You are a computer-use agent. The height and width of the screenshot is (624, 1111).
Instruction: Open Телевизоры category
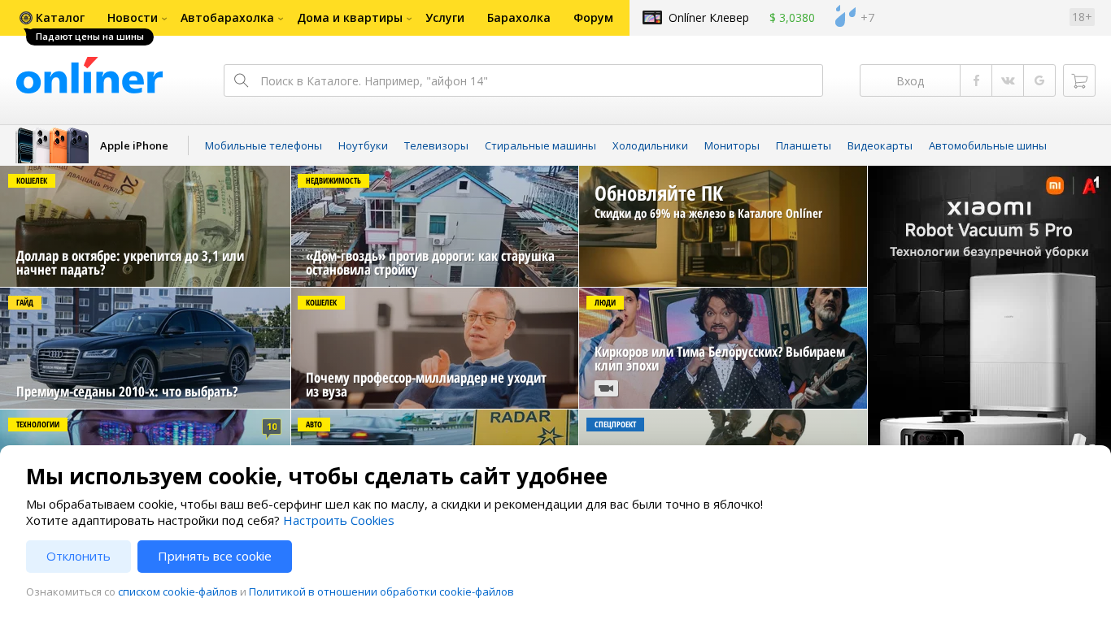click(x=436, y=146)
